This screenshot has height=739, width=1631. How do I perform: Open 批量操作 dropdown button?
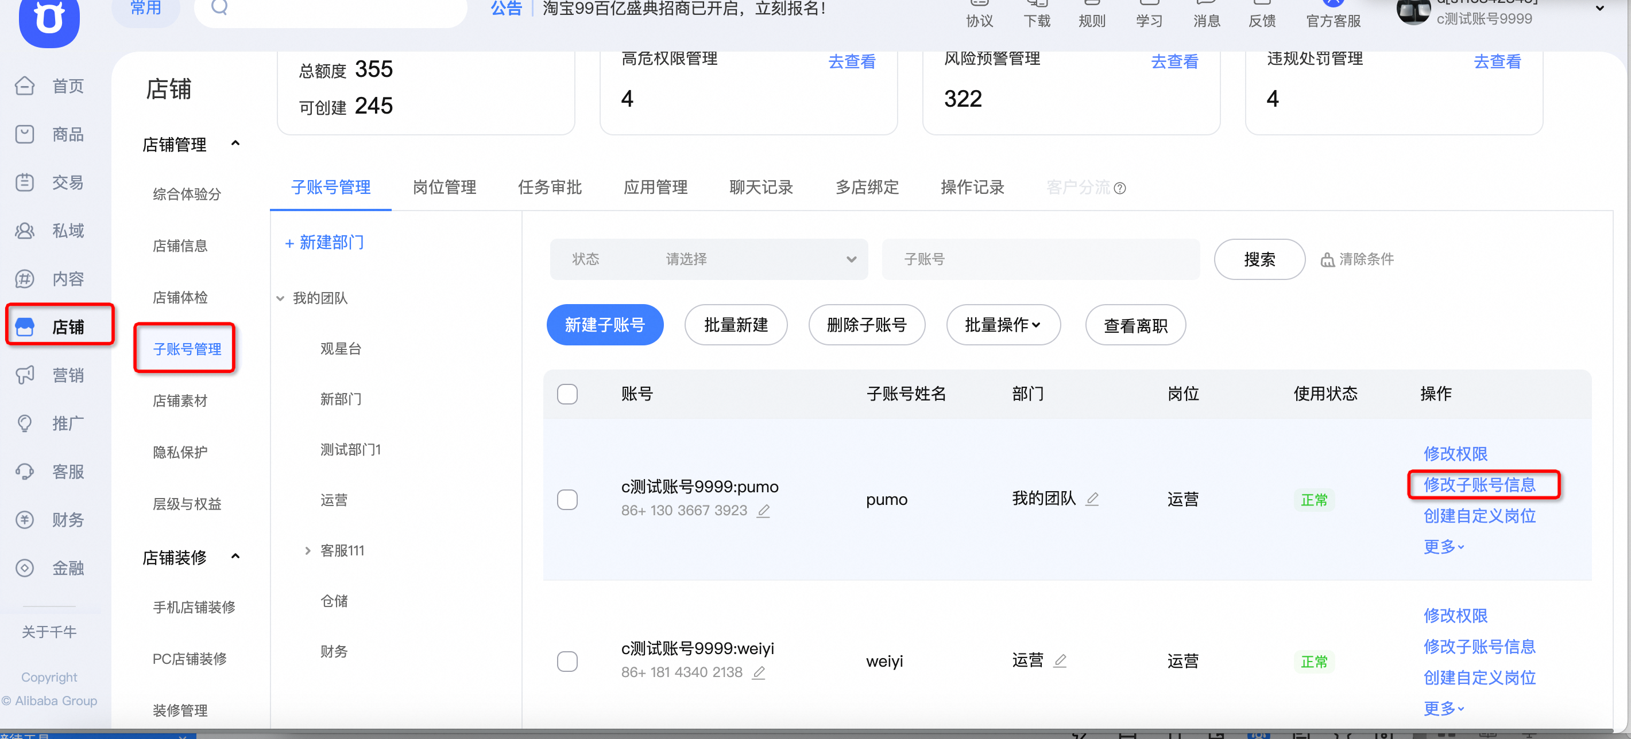coord(1003,325)
